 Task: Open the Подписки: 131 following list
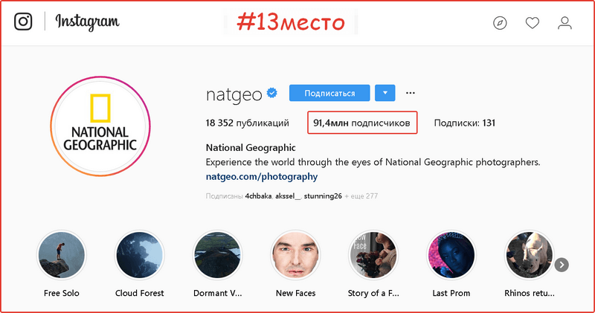click(x=464, y=123)
